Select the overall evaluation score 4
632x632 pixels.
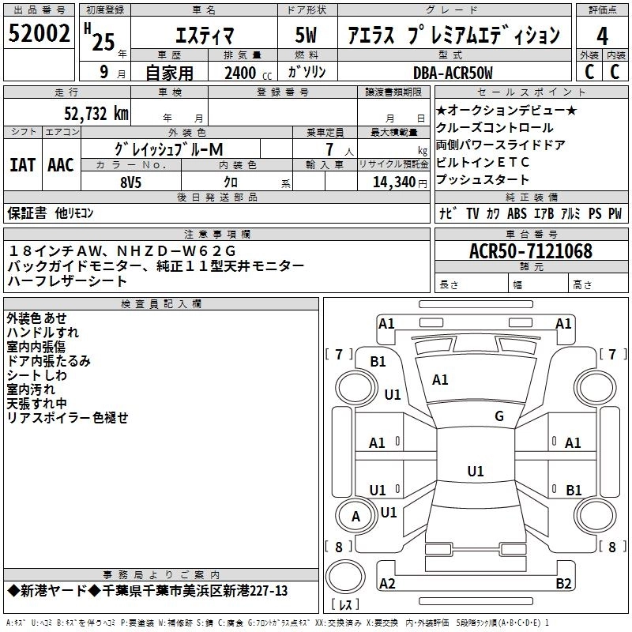click(x=602, y=36)
